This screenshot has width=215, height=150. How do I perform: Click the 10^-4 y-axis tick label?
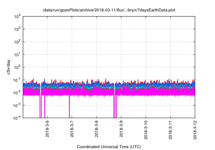(17, 118)
